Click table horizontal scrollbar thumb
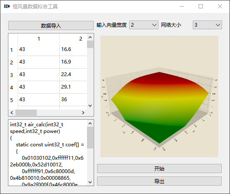This screenshot has height=194, width=230. pos(26,112)
